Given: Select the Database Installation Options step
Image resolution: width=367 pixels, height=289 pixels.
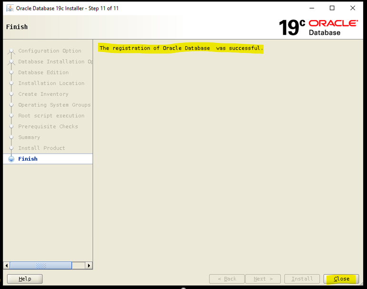Looking at the screenshot, I should pyautogui.click(x=55, y=62).
